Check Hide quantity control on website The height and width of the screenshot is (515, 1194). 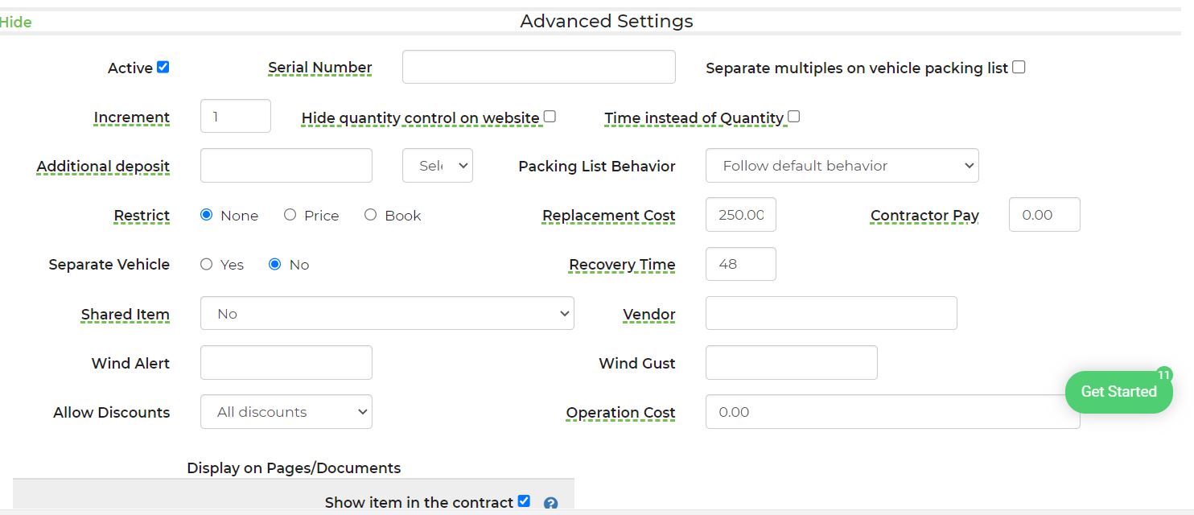(x=550, y=117)
